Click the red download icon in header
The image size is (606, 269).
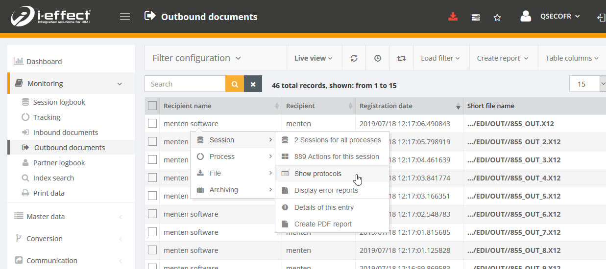(453, 17)
